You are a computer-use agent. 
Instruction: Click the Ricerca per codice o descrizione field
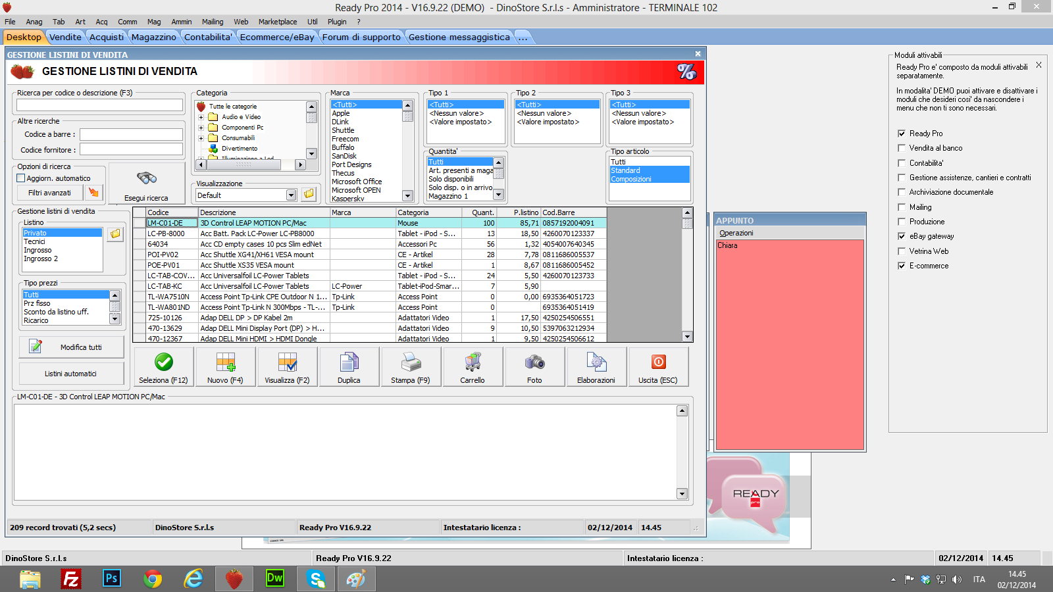99,105
